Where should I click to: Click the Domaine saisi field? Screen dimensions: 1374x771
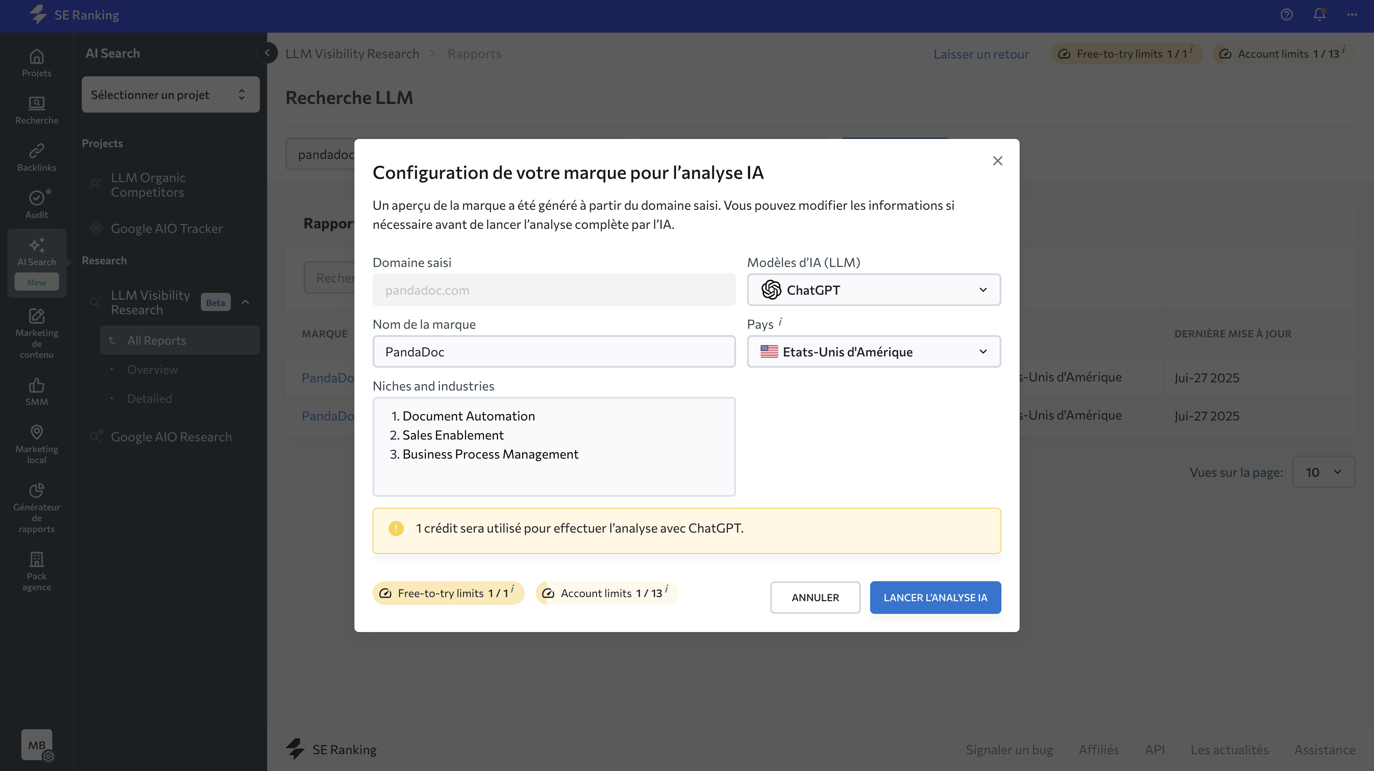click(x=554, y=290)
